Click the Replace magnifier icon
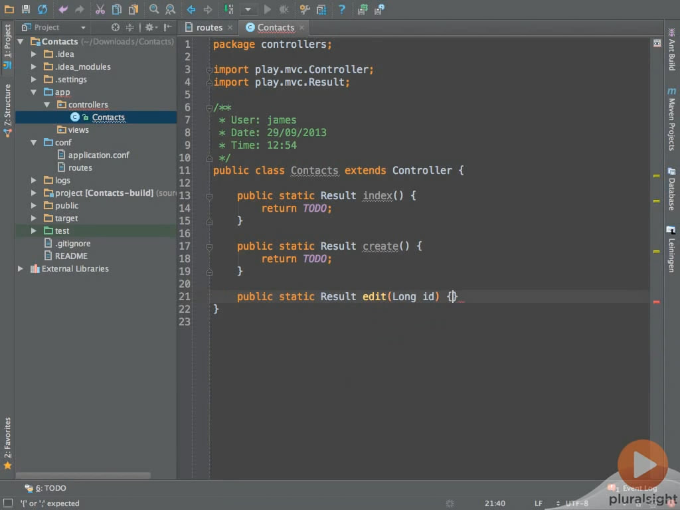The height and width of the screenshot is (510, 680). [171, 9]
